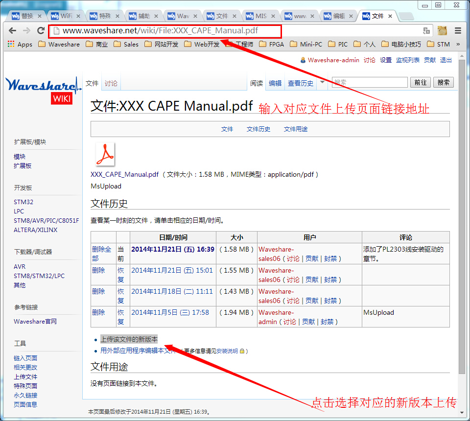The image size is (470, 421).
Task: Click the translate page icon in address bar
Action: (426, 30)
